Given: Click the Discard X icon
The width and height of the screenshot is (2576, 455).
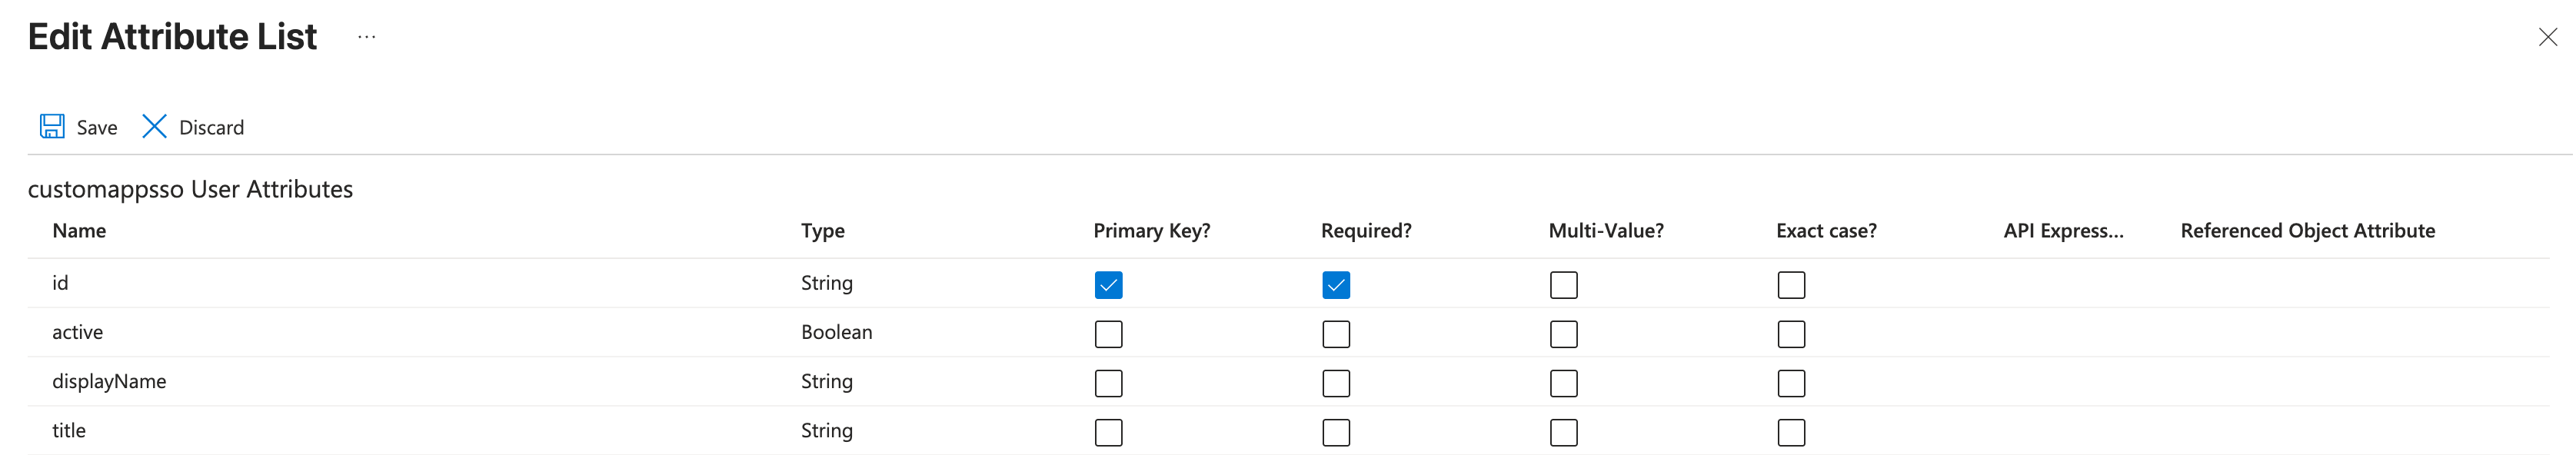Looking at the screenshot, I should coord(154,126).
